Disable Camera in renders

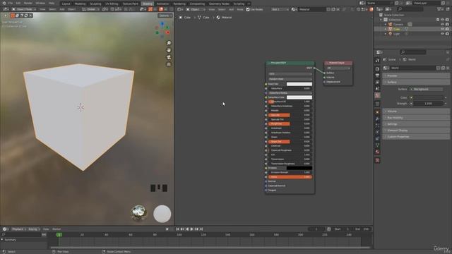447,25
